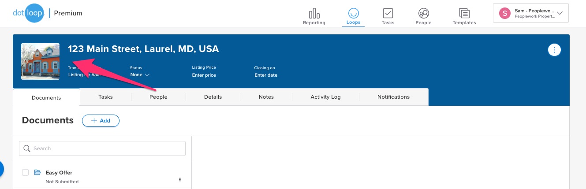Image resolution: width=586 pixels, height=189 pixels.
Task: Click Enter price under Listing Price
Action: [x=204, y=75]
